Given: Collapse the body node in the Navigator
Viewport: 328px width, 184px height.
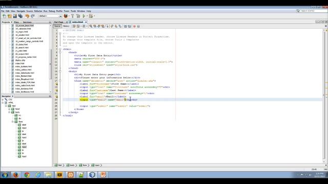Looking at the screenshot, I should pos(9,112).
